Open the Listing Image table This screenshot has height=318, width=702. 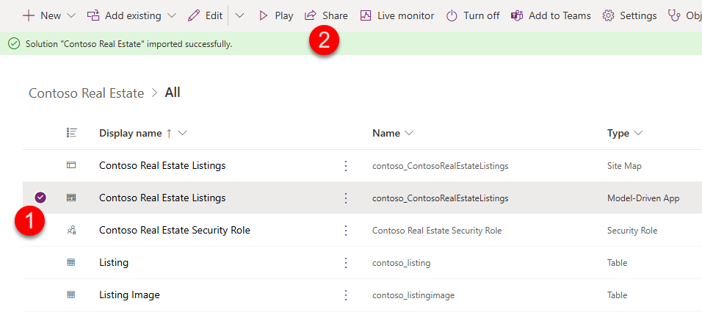click(129, 294)
